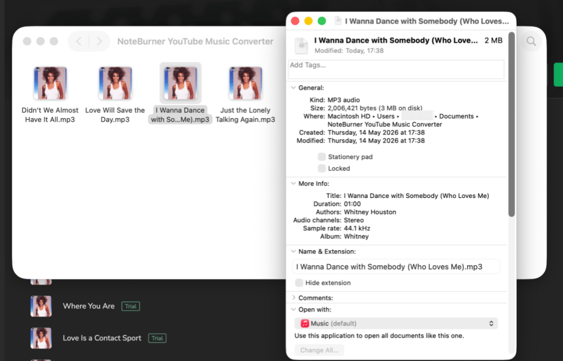Viewport: 563px width, 361px height.
Task: Click the Kind value MP3 audio
Action: coord(343,100)
